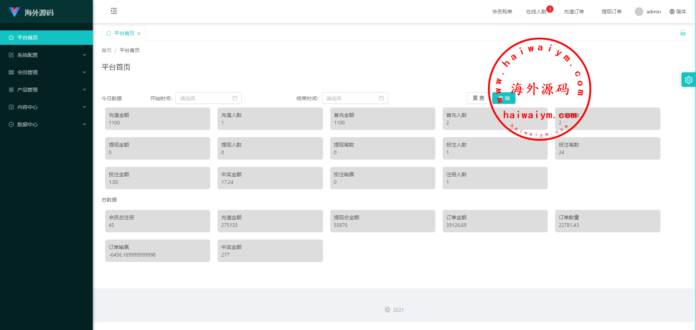Open the 在线人数 link

(x=536, y=12)
